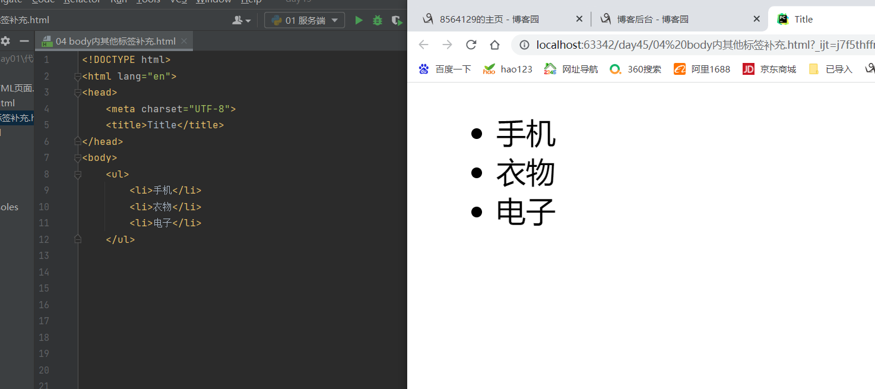
Task: Run the 01 服务端 configuration with the green play button
Action: point(359,20)
